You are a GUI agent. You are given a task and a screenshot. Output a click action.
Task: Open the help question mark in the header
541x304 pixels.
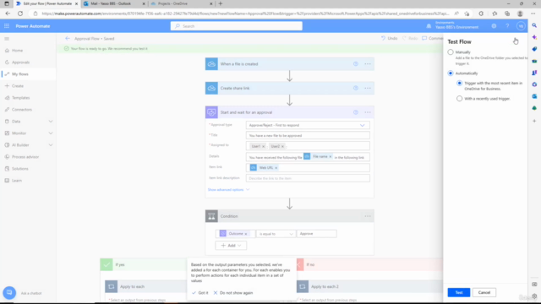tap(507, 26)
